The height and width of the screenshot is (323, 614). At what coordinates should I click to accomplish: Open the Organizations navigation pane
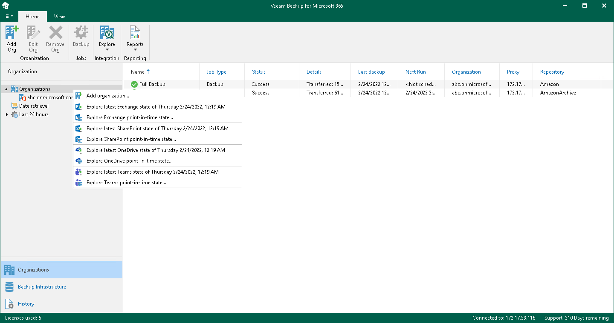click(x=61, y=270)
